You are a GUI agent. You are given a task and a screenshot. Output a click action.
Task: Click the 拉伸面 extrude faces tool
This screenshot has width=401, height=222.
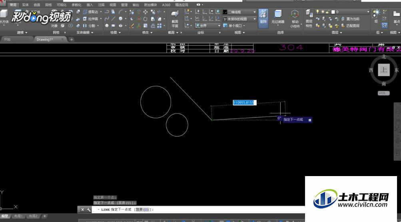(91, 19)
